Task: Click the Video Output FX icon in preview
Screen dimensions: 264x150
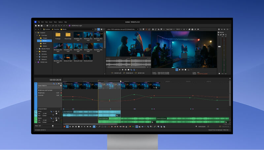Action: pos(158,29)
